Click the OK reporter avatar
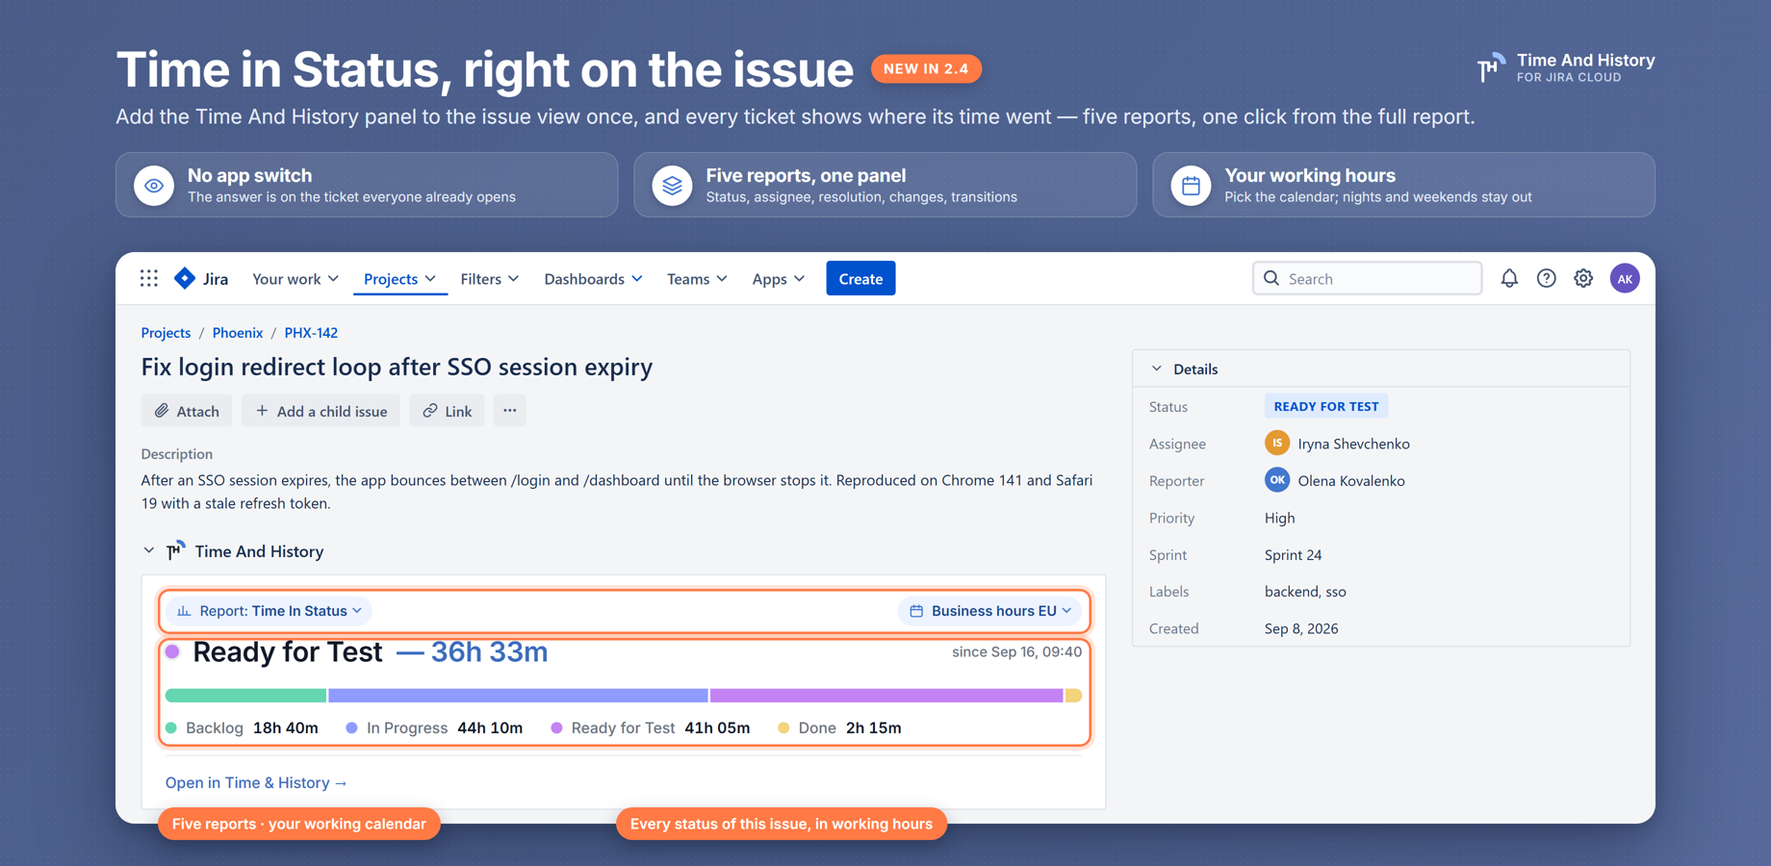 tap(1277, 479)
